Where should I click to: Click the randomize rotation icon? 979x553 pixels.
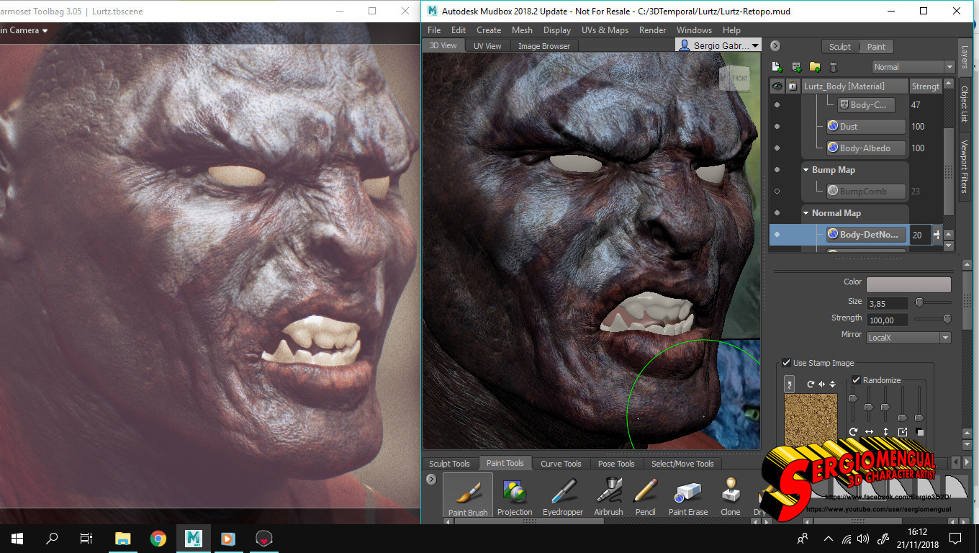[853, 432]
